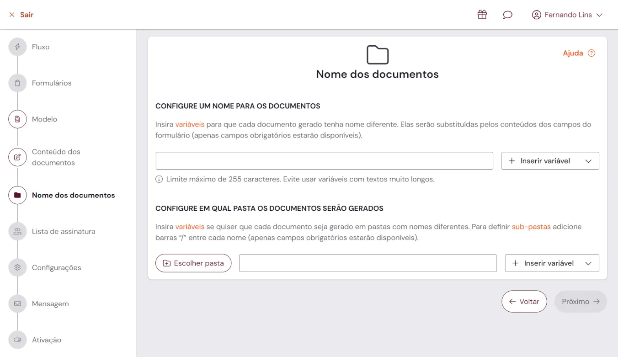Open the Formulários step icon
The height and width of the screenshot is (357, 618).
pyautogui.click(x=17, y=83)
